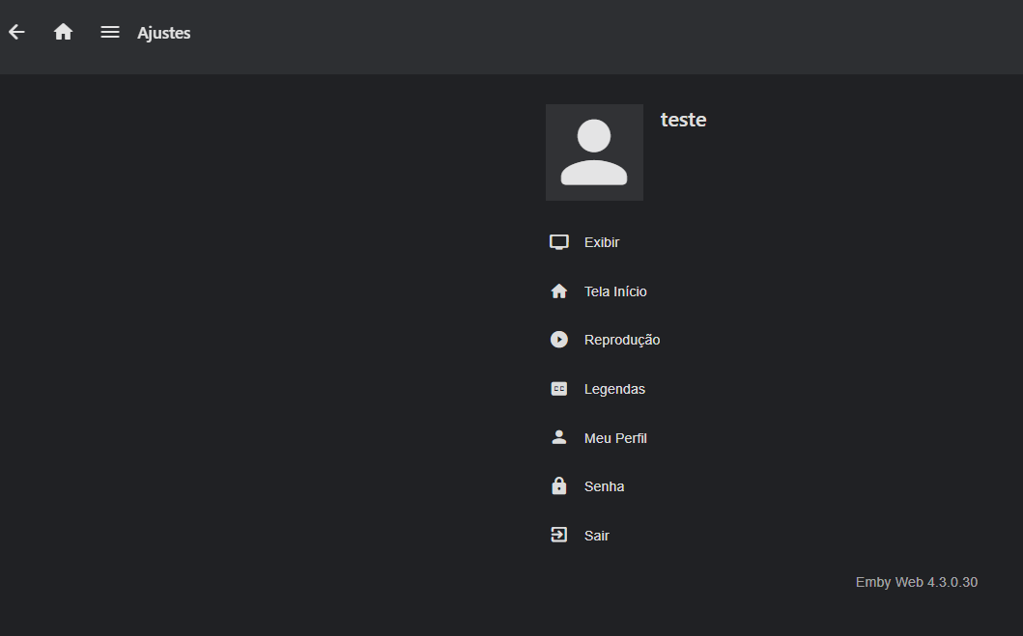Screen dimensions: 1023x636
Task: Open Meu Perfil profile settings
Action: pyautogui.click(x=614, y=437)
